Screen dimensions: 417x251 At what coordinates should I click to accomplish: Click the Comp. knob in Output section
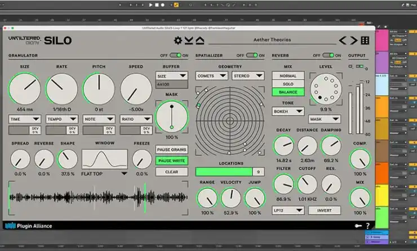point(360,159)
